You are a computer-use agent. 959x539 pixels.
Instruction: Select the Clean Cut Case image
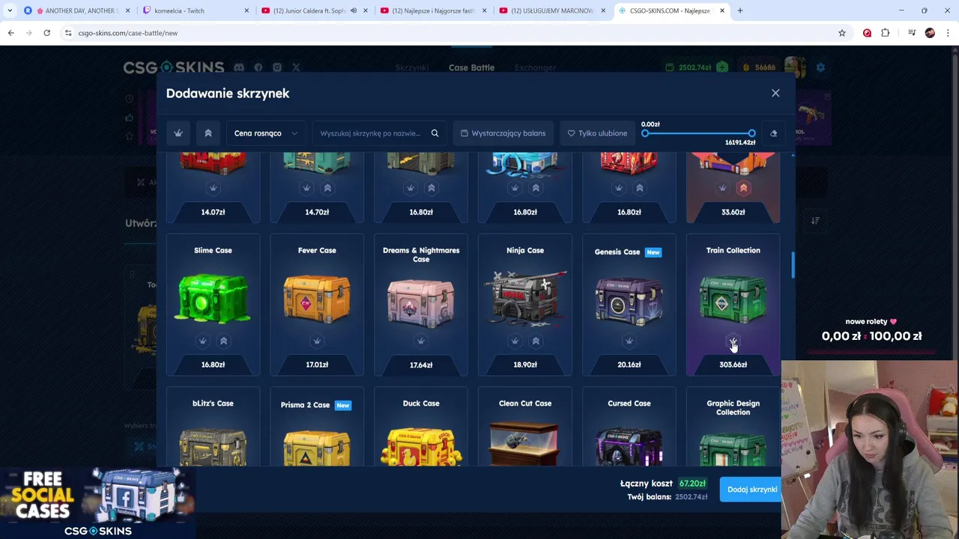pyautogui.click(x=525, y=443)
